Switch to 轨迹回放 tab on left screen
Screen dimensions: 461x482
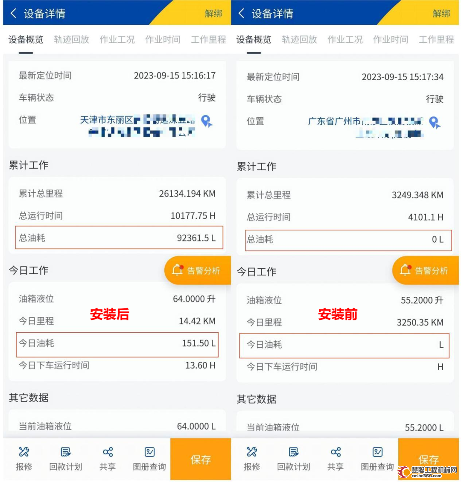tap(71, 39)
